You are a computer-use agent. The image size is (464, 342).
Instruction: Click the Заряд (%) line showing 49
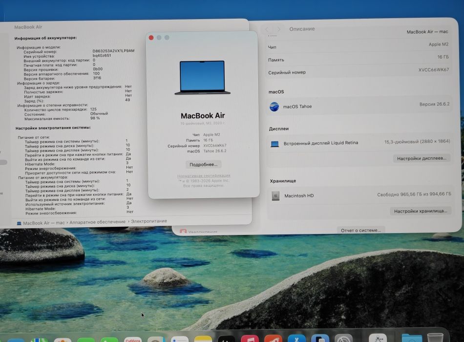[x=77, y=101]
